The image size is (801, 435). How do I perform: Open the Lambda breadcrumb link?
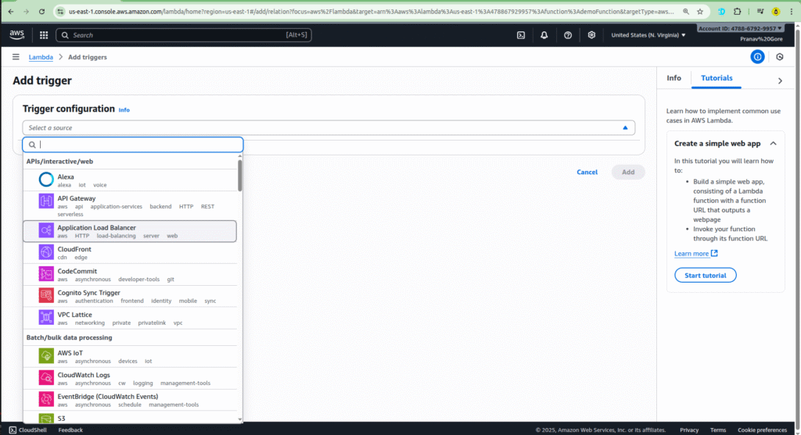41,57
